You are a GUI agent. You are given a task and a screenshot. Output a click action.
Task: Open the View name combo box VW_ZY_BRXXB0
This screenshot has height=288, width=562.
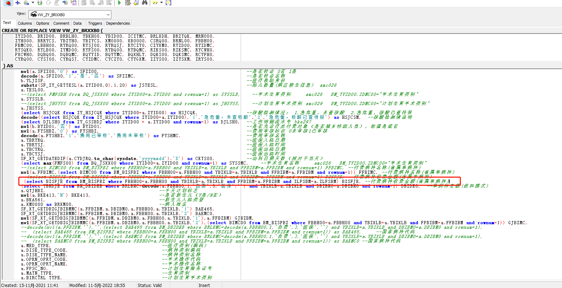(x=70, y=14)
